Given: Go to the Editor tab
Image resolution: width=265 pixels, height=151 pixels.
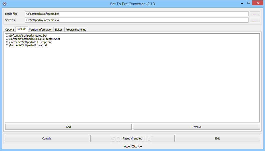Looking at the screenshot, I should [x=59, y=30].
